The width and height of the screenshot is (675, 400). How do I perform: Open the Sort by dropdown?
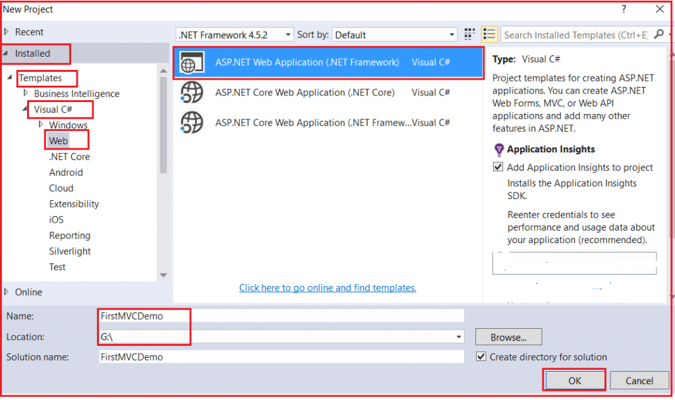[x=451, y=34]
